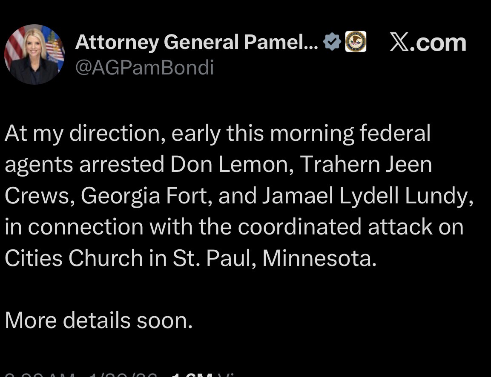
Task: Click the X logo beside .com
Action: [399, 43]
